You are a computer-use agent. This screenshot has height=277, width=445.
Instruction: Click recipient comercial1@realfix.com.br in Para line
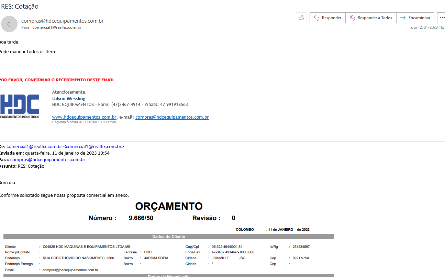[57, 27]
